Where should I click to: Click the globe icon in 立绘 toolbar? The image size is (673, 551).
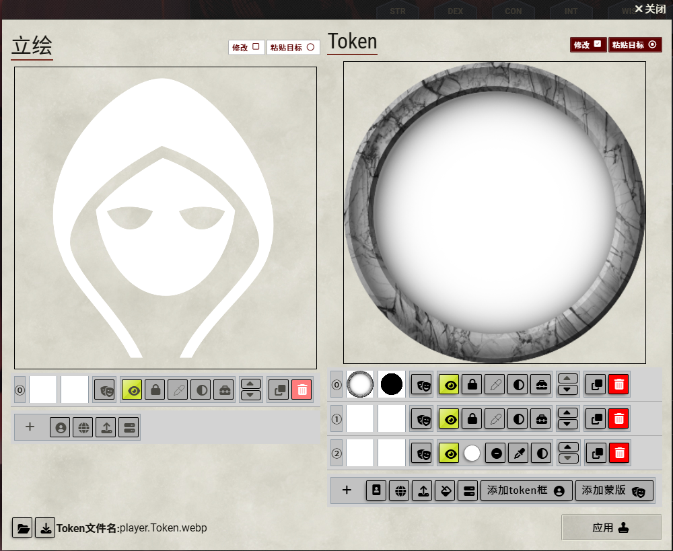[x=83, y=427]
